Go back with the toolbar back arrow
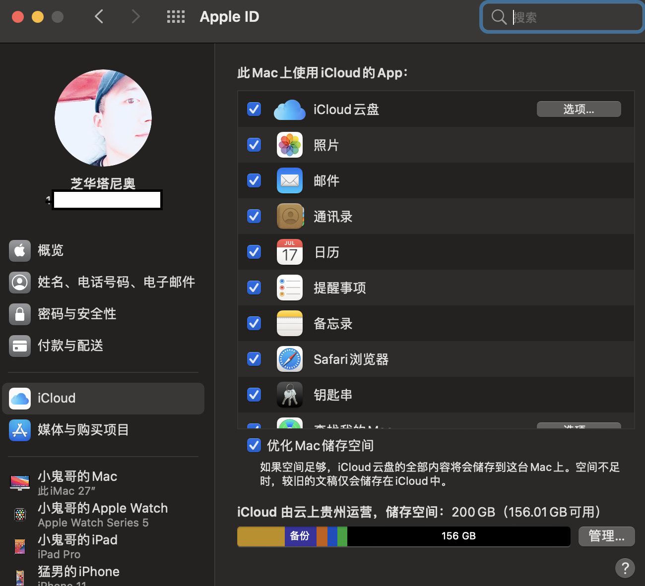Viewport: 645px width, 586px height. 99,17
